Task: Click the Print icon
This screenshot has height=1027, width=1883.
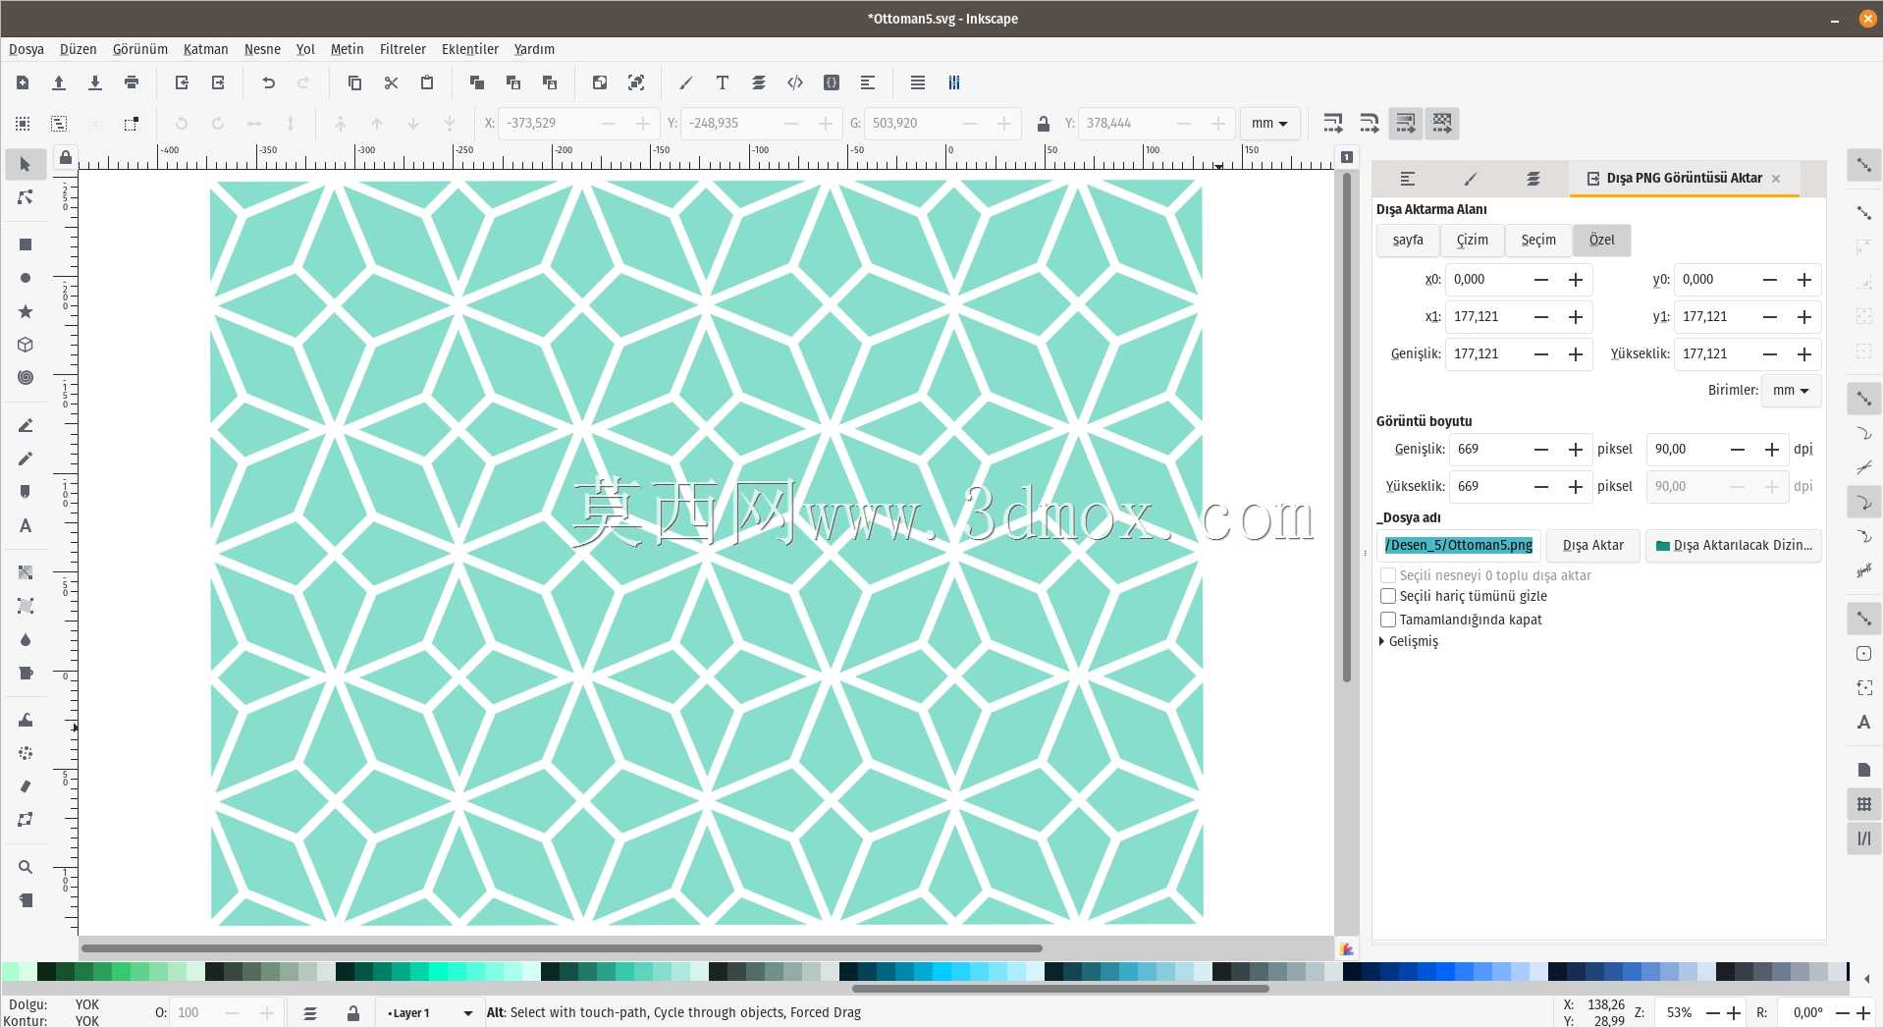Action: click(132, 82)
